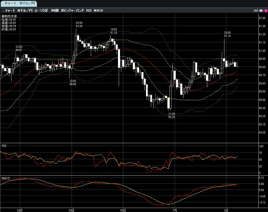Close the chart window with the pink X
Screen dimensions: 268x212
[x=265, y=11]
